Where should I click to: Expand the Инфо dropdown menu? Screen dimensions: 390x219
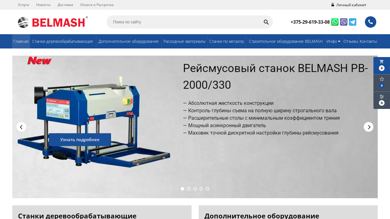(x=333, y=41)
